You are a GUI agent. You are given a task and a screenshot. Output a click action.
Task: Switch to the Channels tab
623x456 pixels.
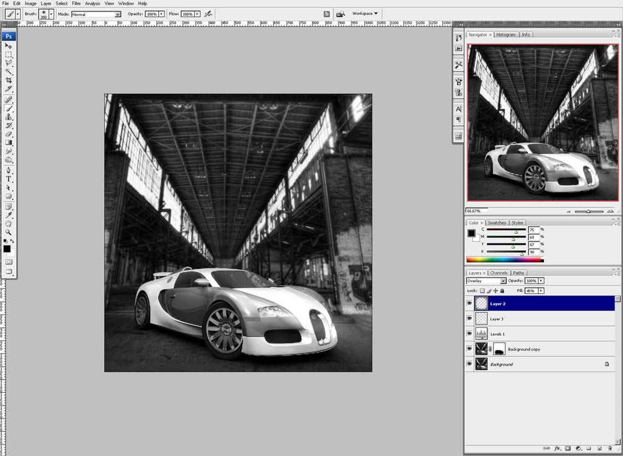(498, 273)
